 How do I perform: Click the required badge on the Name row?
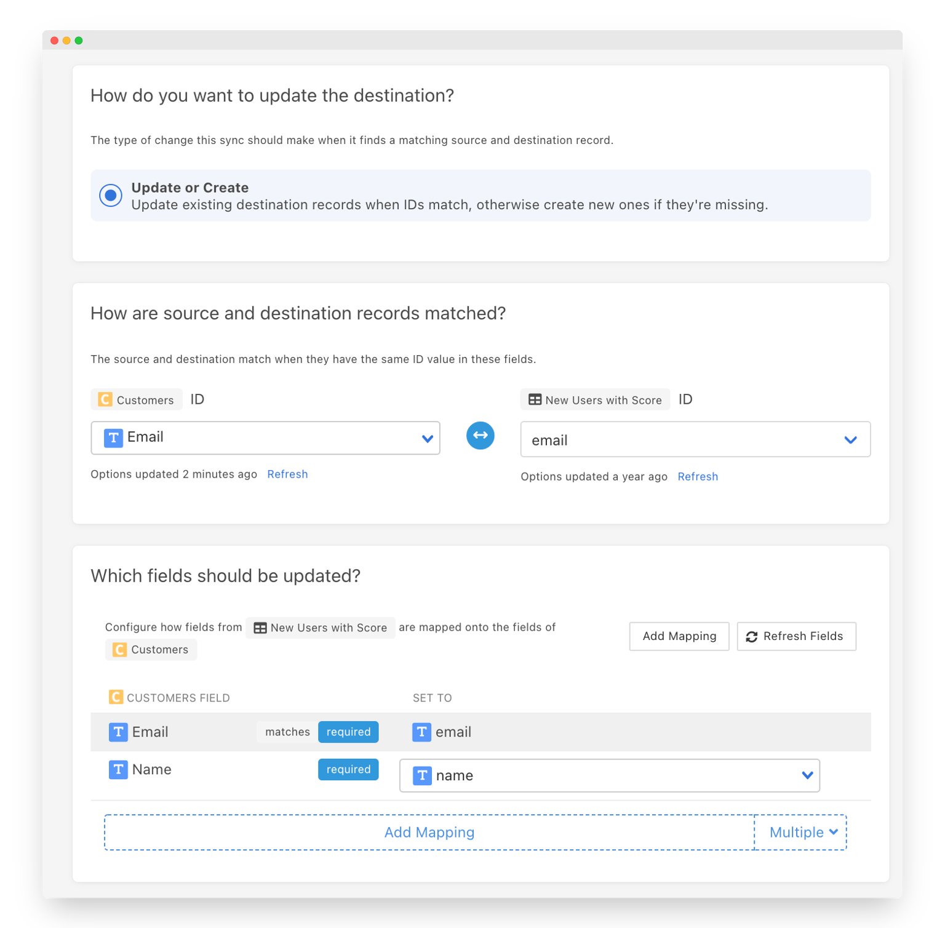point(348,770)
